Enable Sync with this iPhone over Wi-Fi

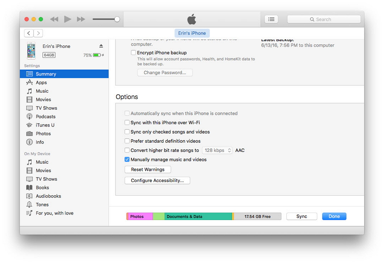click(x=127, y=123)
